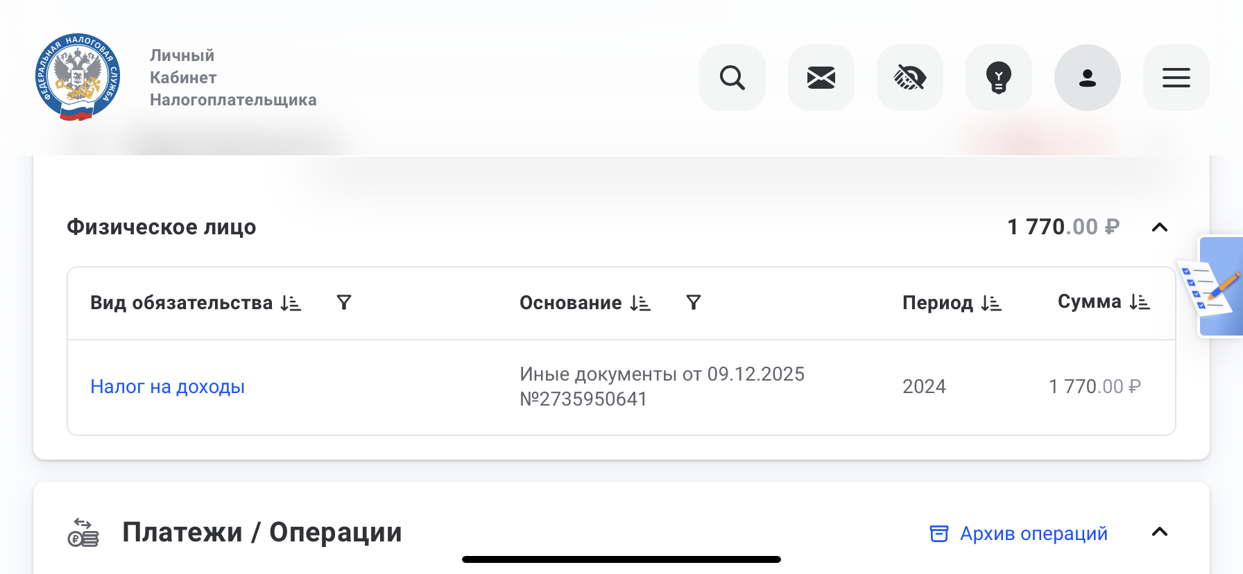The height and width of the screenshot is (574, 1243).
Task: Filter the Основание column
Action: [694, 303]
